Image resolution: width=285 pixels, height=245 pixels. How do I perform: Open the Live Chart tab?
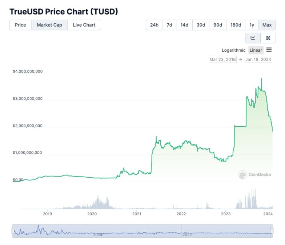(84, 25)
